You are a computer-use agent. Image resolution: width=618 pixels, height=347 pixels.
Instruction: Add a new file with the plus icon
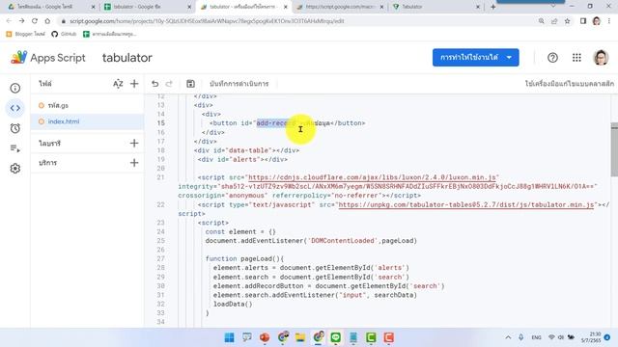(134, 84)
